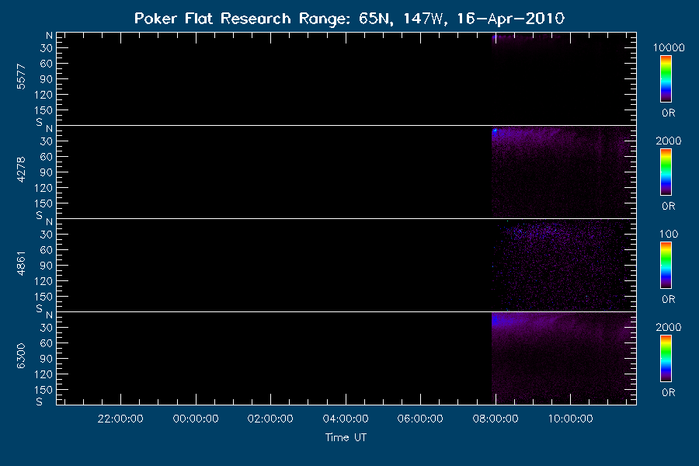Screen dimensions: 699x466
Task: Select the 6300 panel label
Action: tap(21, 356)
